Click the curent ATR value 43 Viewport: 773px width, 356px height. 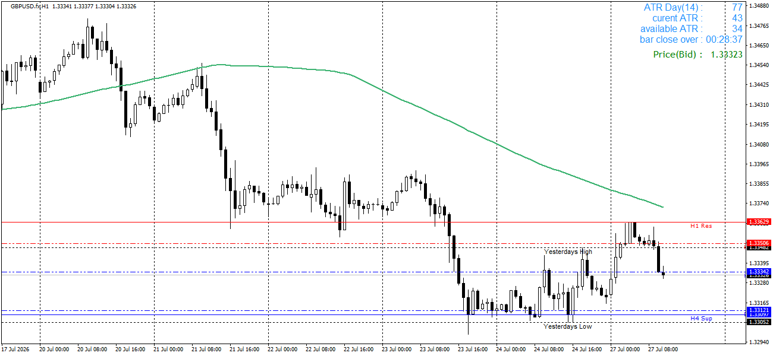click(x=737, y=18)
